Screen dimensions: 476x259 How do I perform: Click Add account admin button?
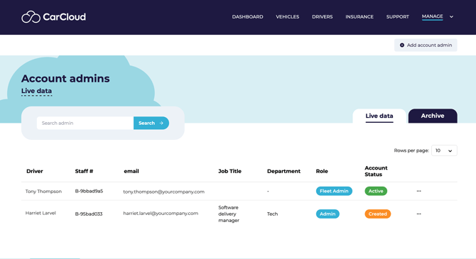click(426, 45)
